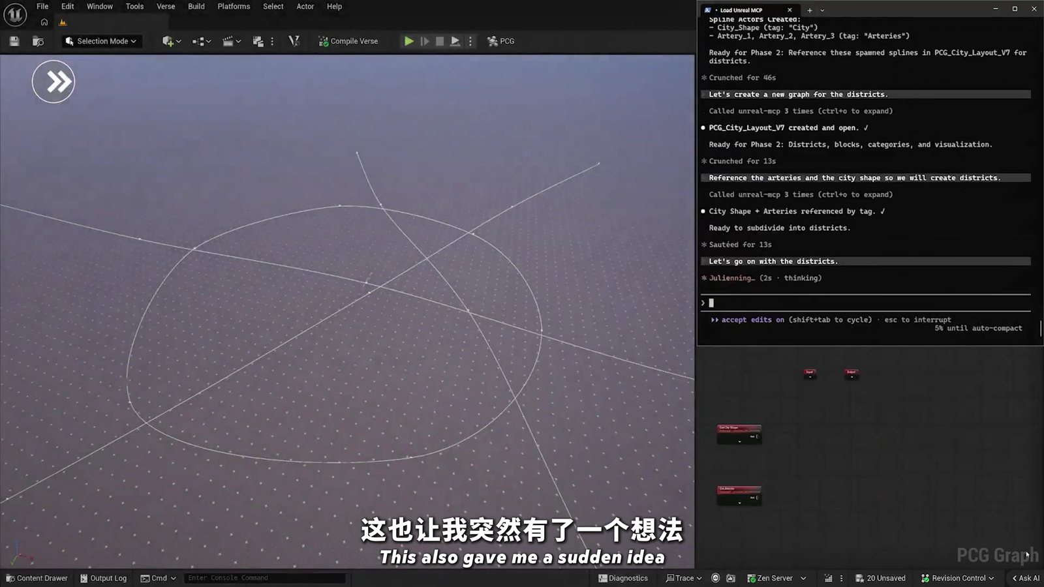Open the Window menu
The width and height of the screenshot is (1044, 587).
click(x=100, y=7)
